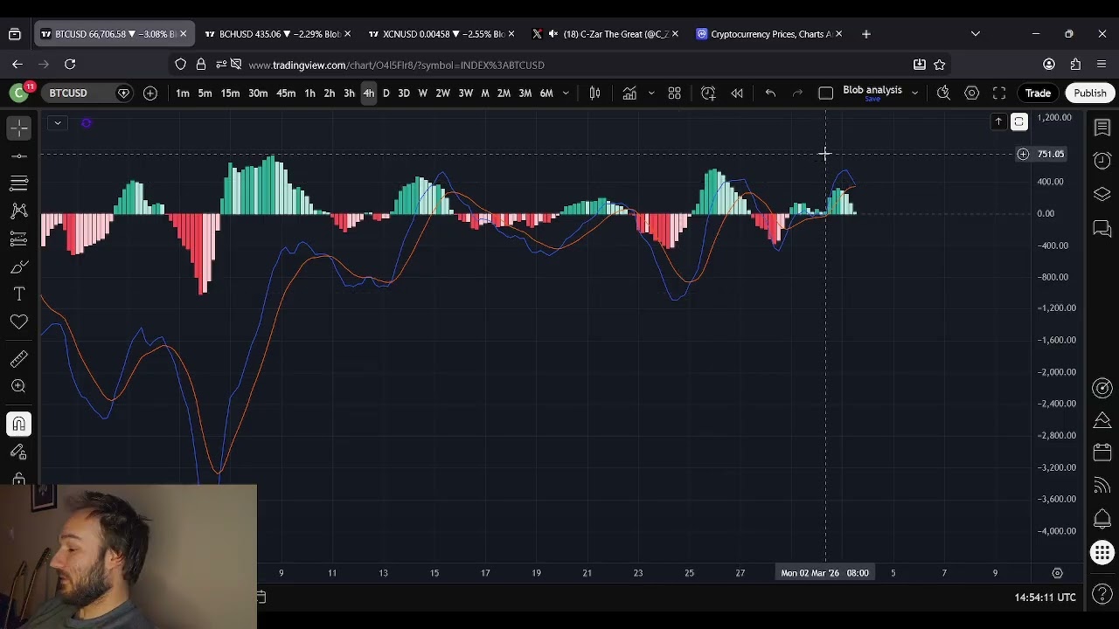The image size is (1119, 629).
Task: Open the chats panel
Action: coord(1102,229)
